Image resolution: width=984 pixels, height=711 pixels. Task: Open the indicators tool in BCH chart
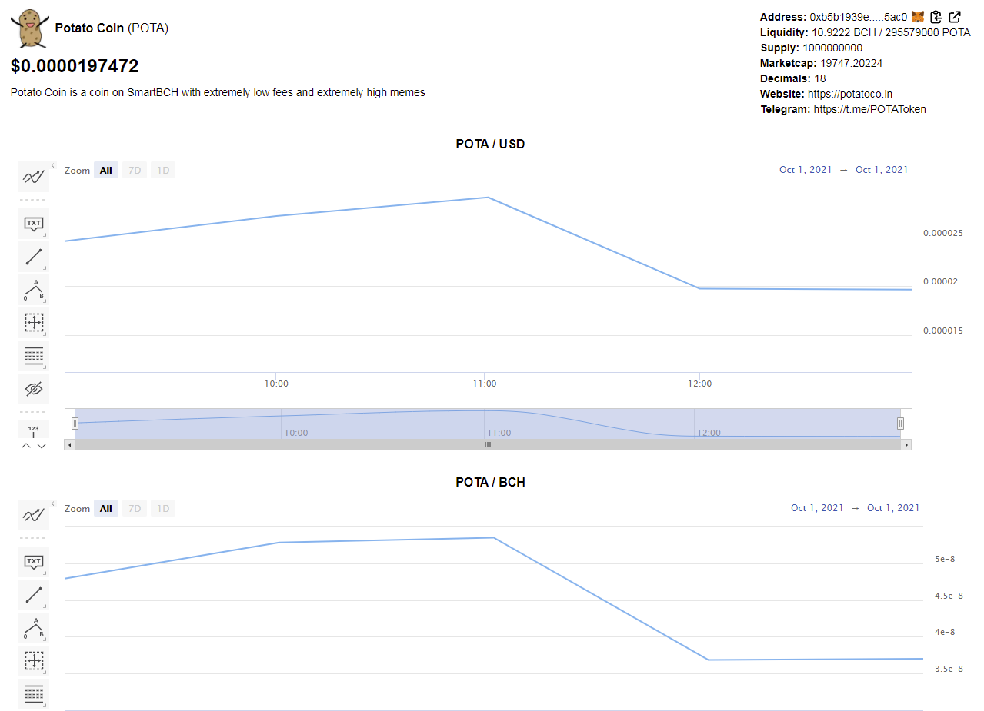(x=34, y=514)
